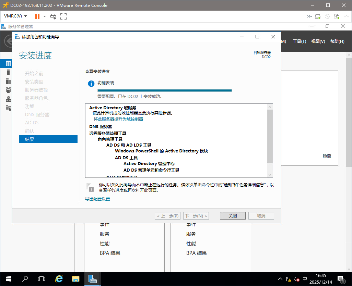Select the local server icon in sidebar
The height and width of the screenshot is (286, 352).
pos(8,72)
